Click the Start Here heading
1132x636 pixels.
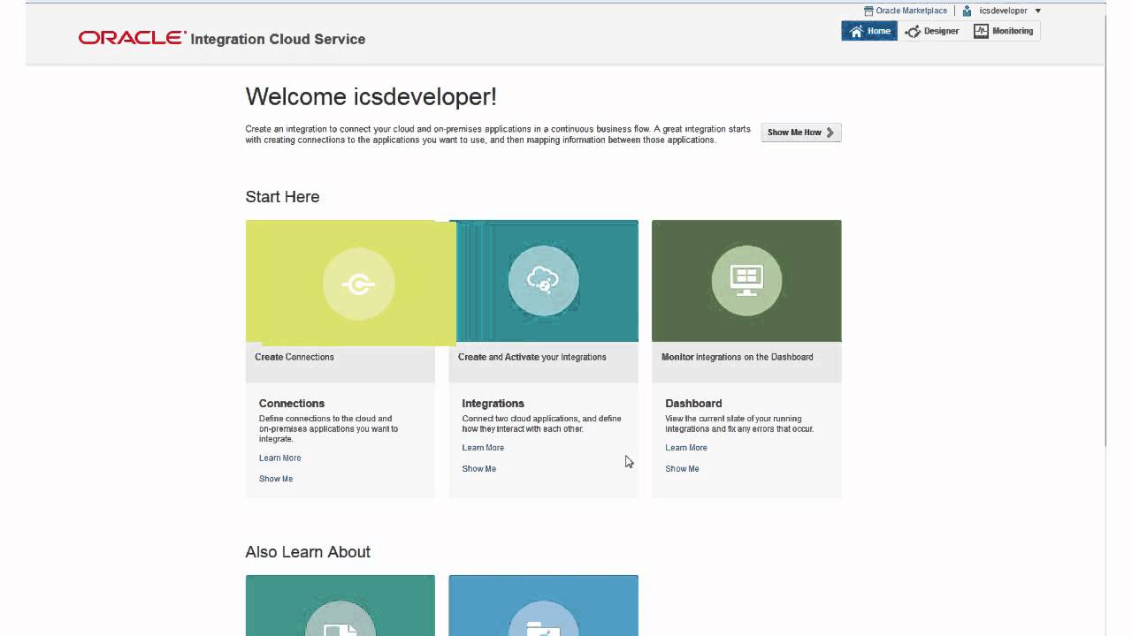[282, 197]
